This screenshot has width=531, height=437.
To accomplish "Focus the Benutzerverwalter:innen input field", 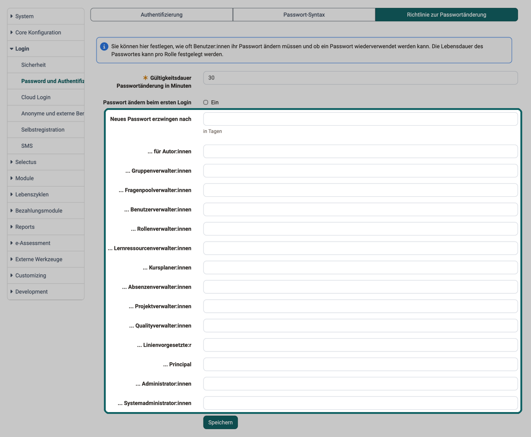I will pyautogui.click(x=360, y=209).
